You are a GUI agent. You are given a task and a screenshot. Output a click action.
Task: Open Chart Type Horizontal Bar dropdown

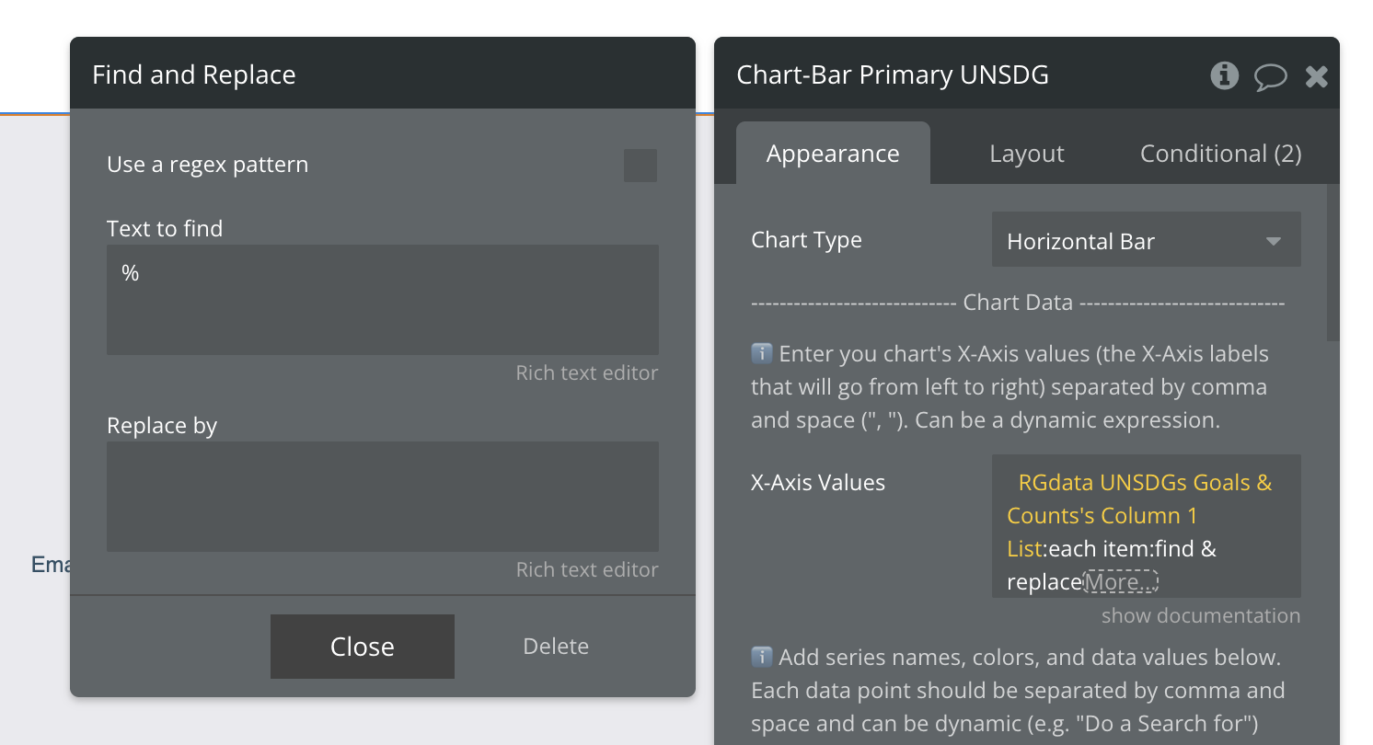pyautogui.click(x=1146, y=241)
